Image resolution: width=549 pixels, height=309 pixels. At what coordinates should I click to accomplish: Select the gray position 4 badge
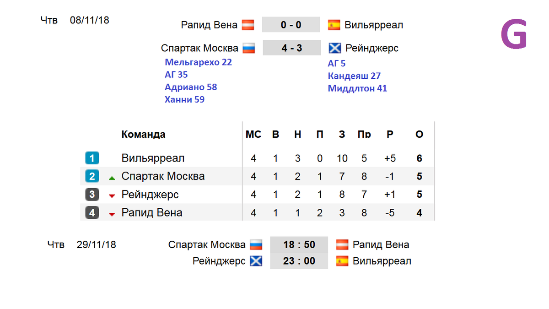92,212
